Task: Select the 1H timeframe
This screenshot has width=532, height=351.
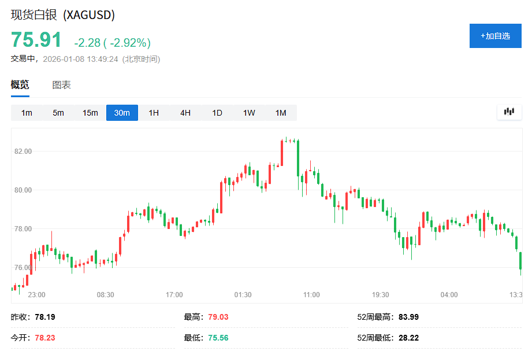Action: [x=153, y=113]
